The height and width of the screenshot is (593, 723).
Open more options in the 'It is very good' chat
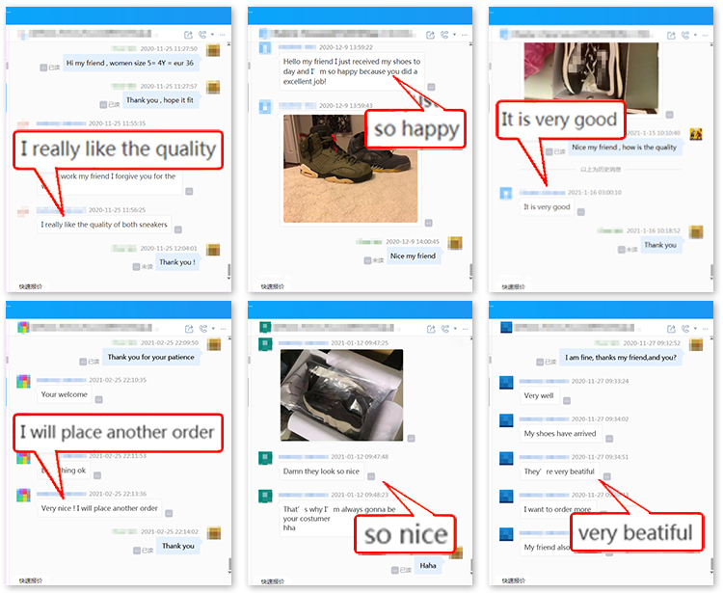[x=705, y=35]
